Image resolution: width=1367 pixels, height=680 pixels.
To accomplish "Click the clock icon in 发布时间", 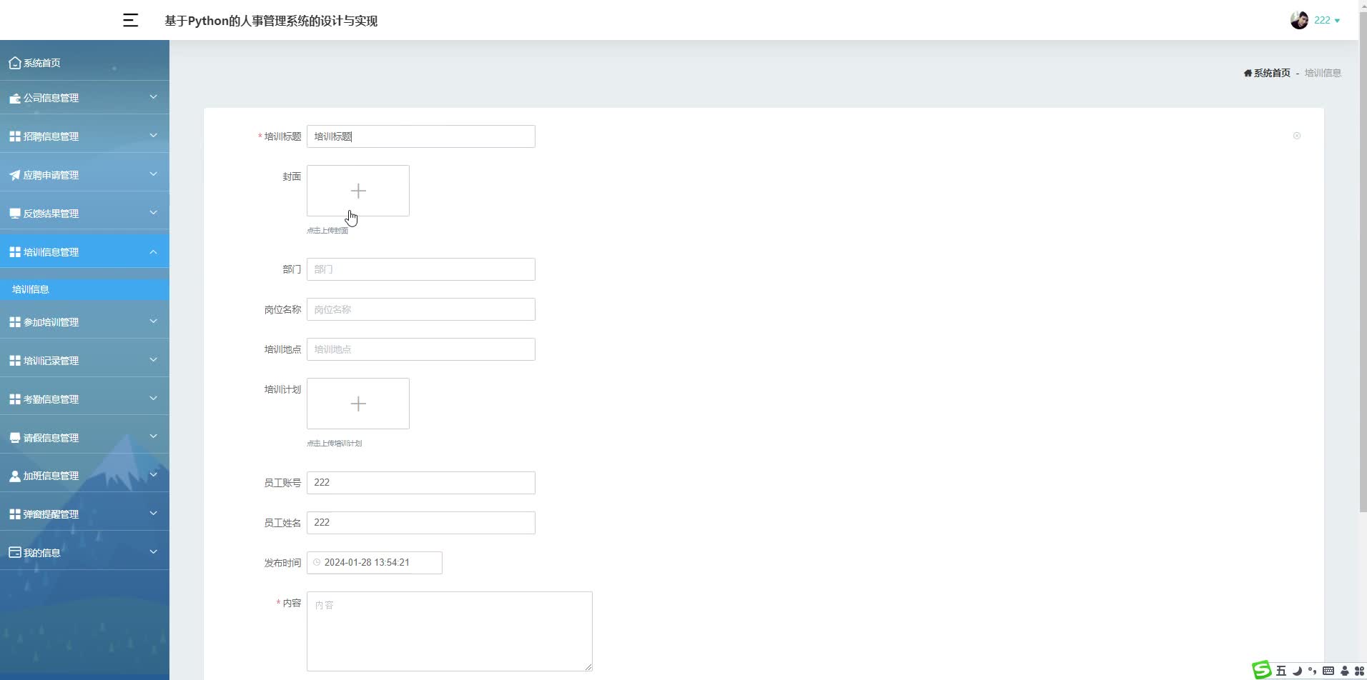I will tap(317, 563).
